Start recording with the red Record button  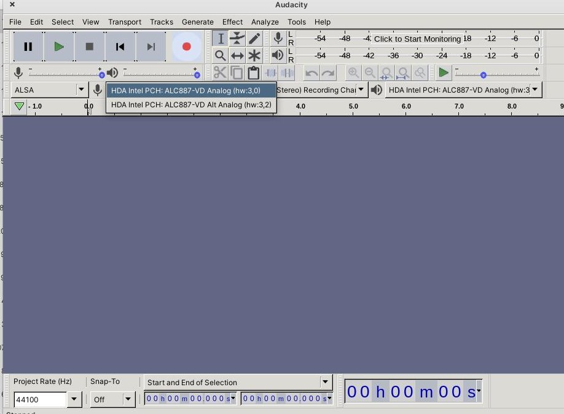click(x=187, y=47)
